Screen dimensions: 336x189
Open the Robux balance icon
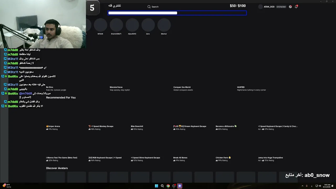click(290, 7)
